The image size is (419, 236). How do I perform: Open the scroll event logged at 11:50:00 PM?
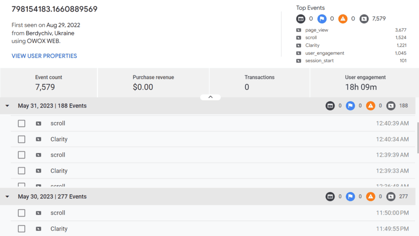[x=213, y=213]
